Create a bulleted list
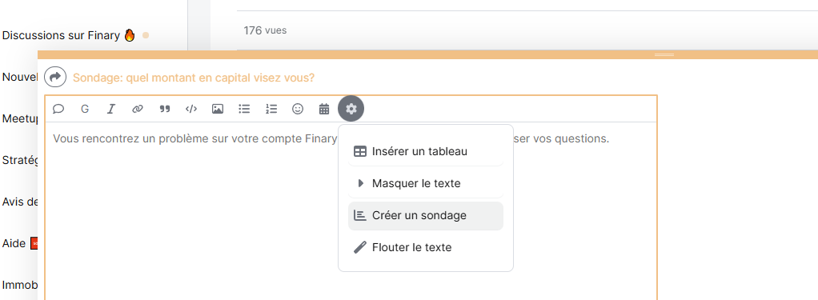The image size is (818, 300). tap(244, 109)
